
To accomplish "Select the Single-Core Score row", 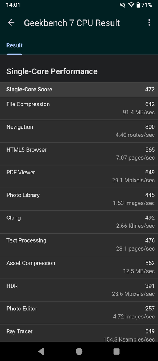I will (x=79, y=90).
